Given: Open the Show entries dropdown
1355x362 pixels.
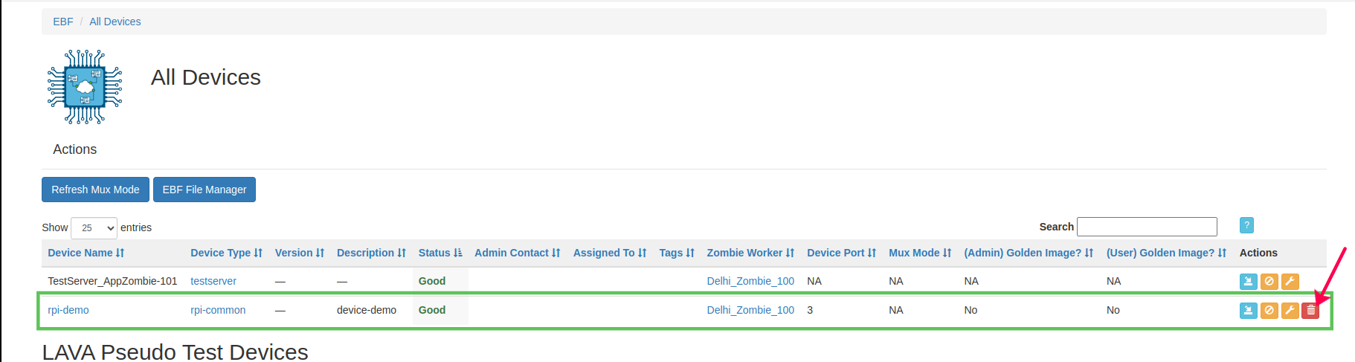Looking at the screenshot, I should pos(94,228).
